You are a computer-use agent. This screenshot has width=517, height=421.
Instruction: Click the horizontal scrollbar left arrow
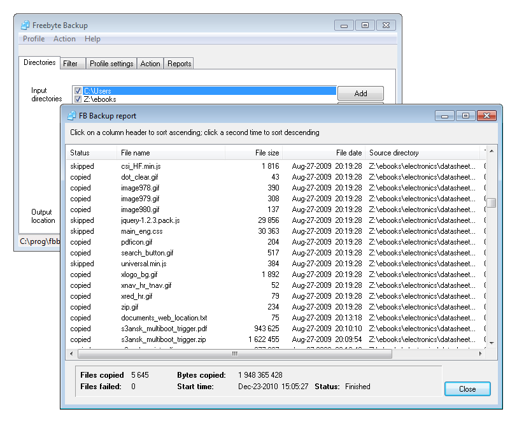(71, 353)
